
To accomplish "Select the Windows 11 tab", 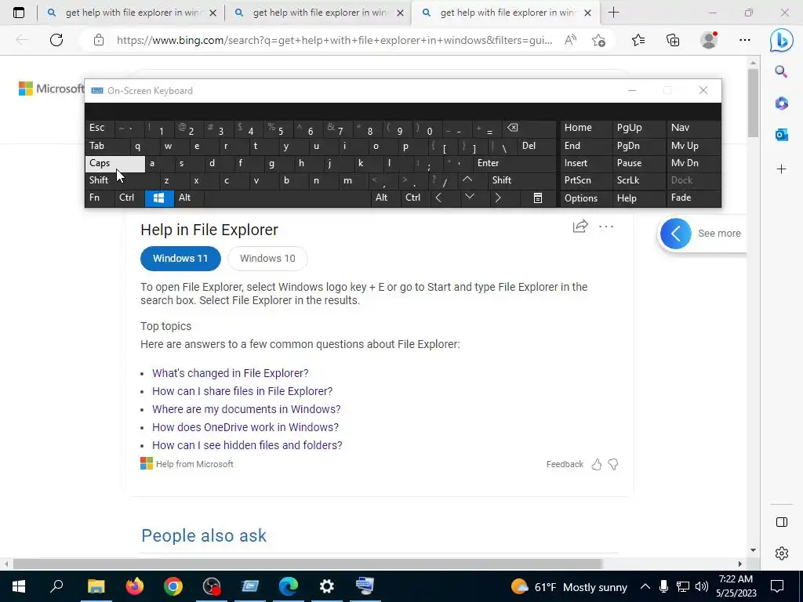I will click(180, 259).
